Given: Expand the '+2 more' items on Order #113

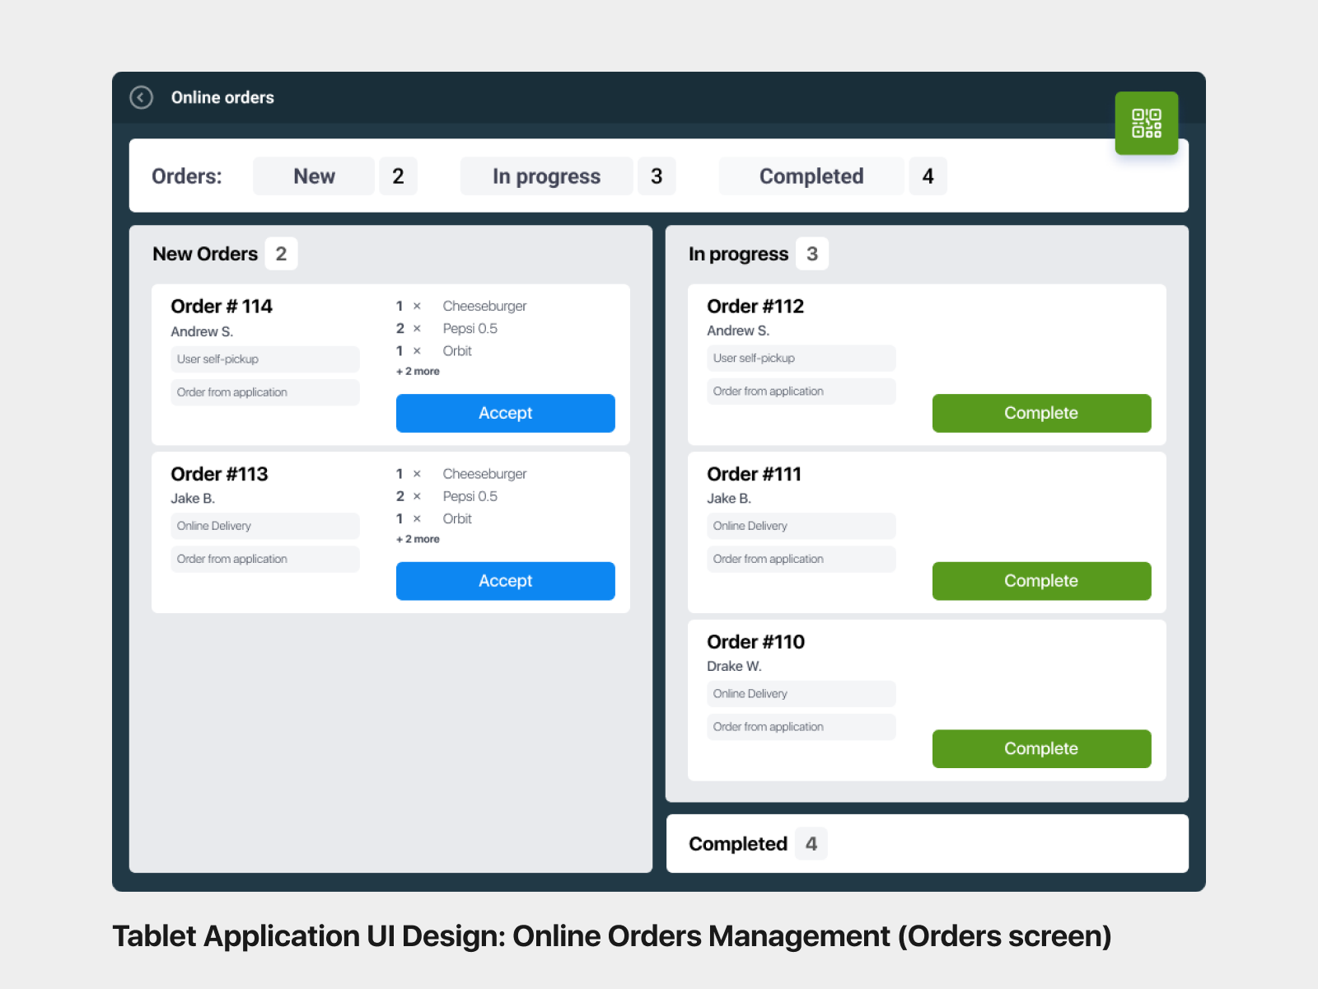Looking at the screenshot, I should click(x=417, y=538).
